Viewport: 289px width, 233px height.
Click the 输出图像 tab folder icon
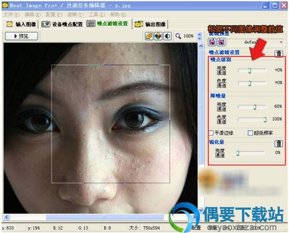coord(139,24)
